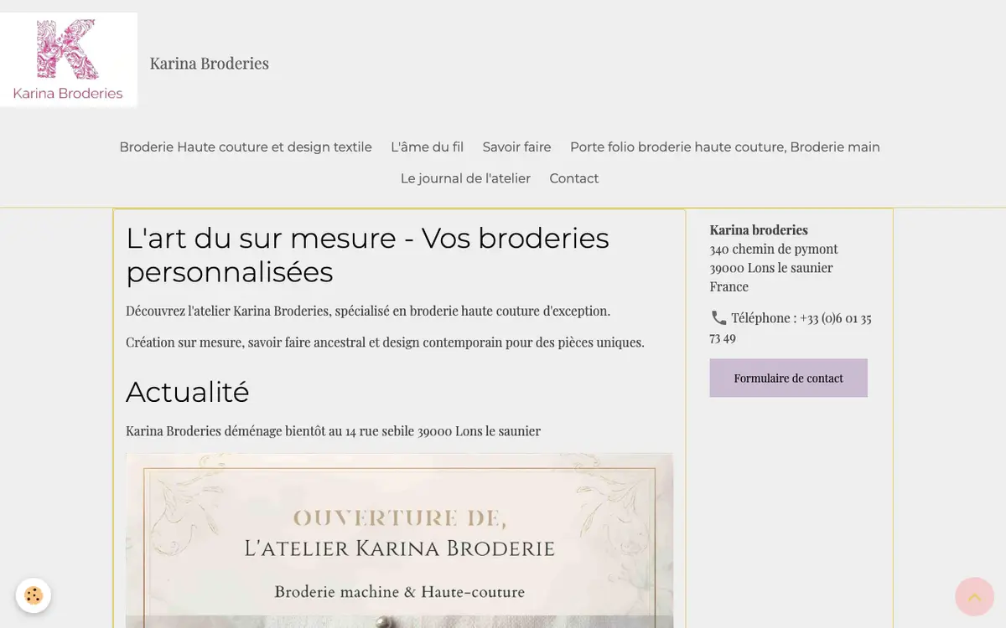The width and height of the screenshot is (1006, 628).
Task: Click the heading L'art du sur mesure
Action: point(367,255)
